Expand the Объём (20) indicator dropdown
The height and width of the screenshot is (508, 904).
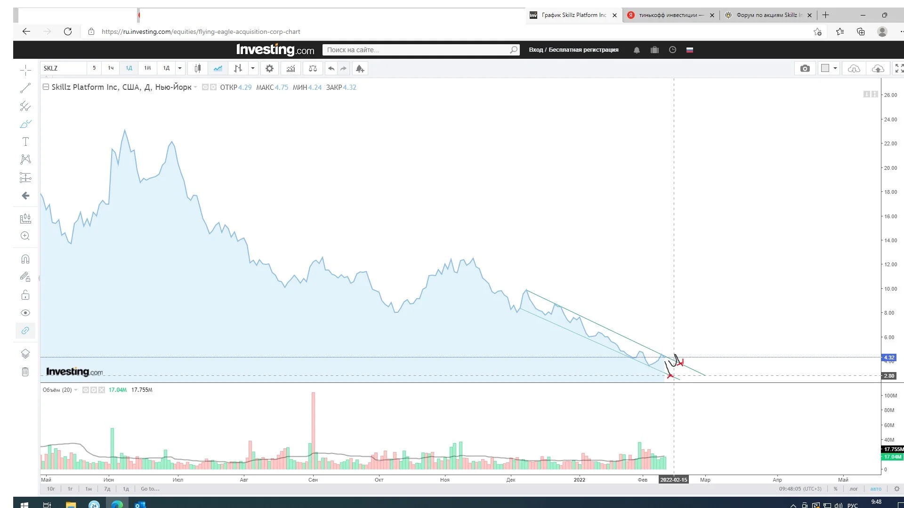pos(76,390)
